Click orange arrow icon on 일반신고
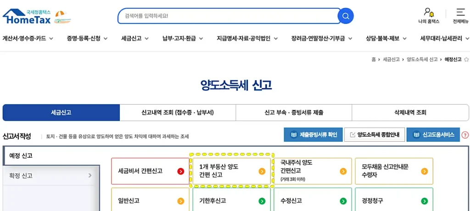Screen dimensions: 470x211 click(x=181, y=201)
